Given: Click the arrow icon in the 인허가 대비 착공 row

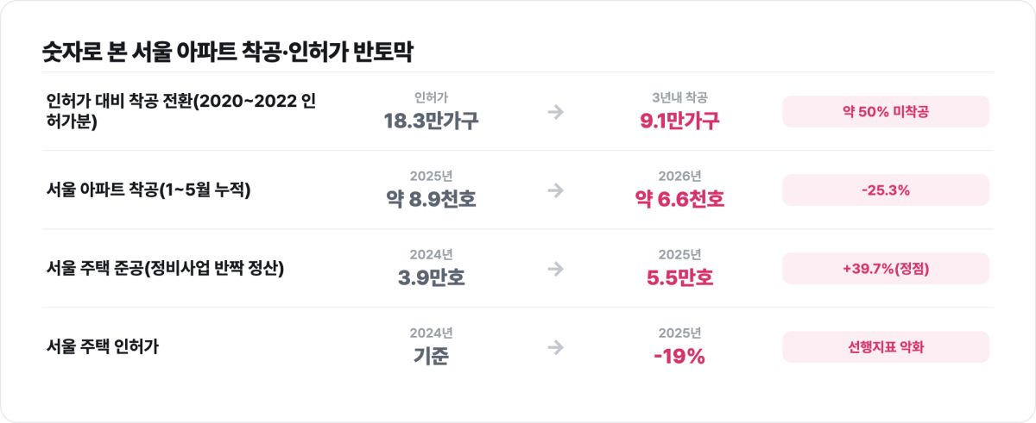Looking at the screenshot, I should tap(556, 112).
